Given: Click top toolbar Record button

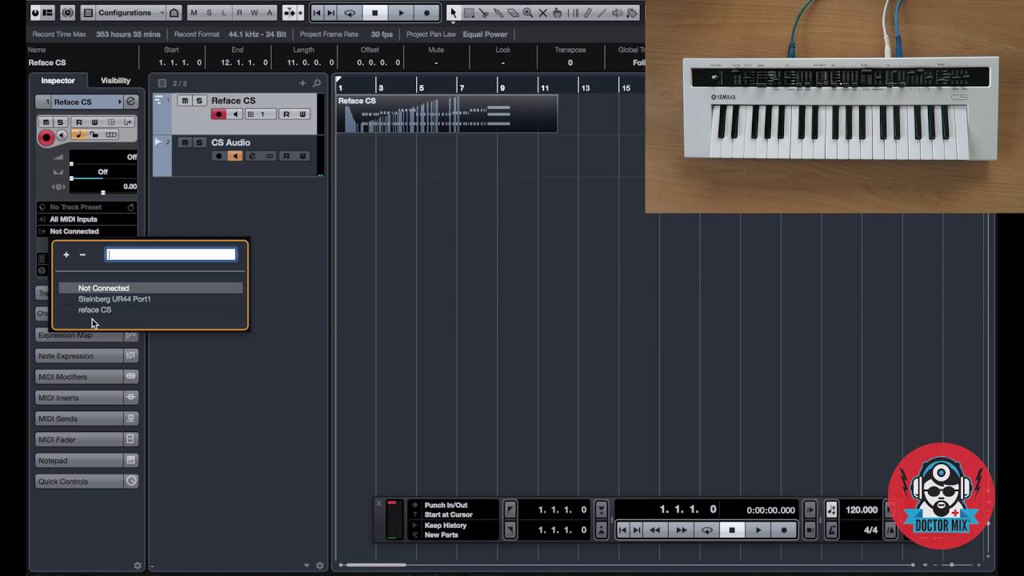Looking at the screenshot, I should (x=427, y=13).
